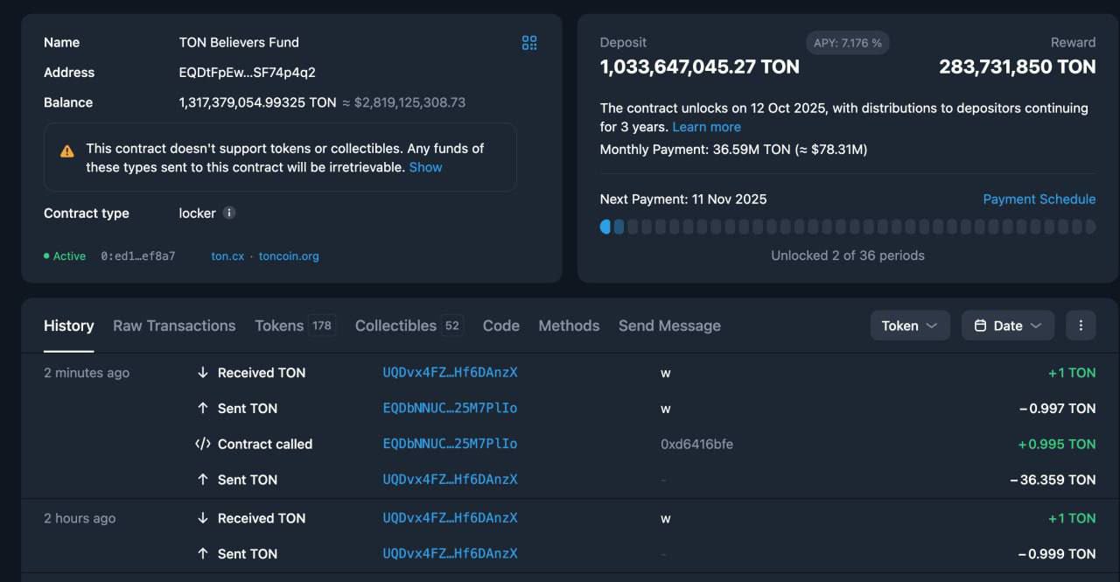Open the Date filter dropdown
The image size is (1120, 582).
click(1008, 326)
